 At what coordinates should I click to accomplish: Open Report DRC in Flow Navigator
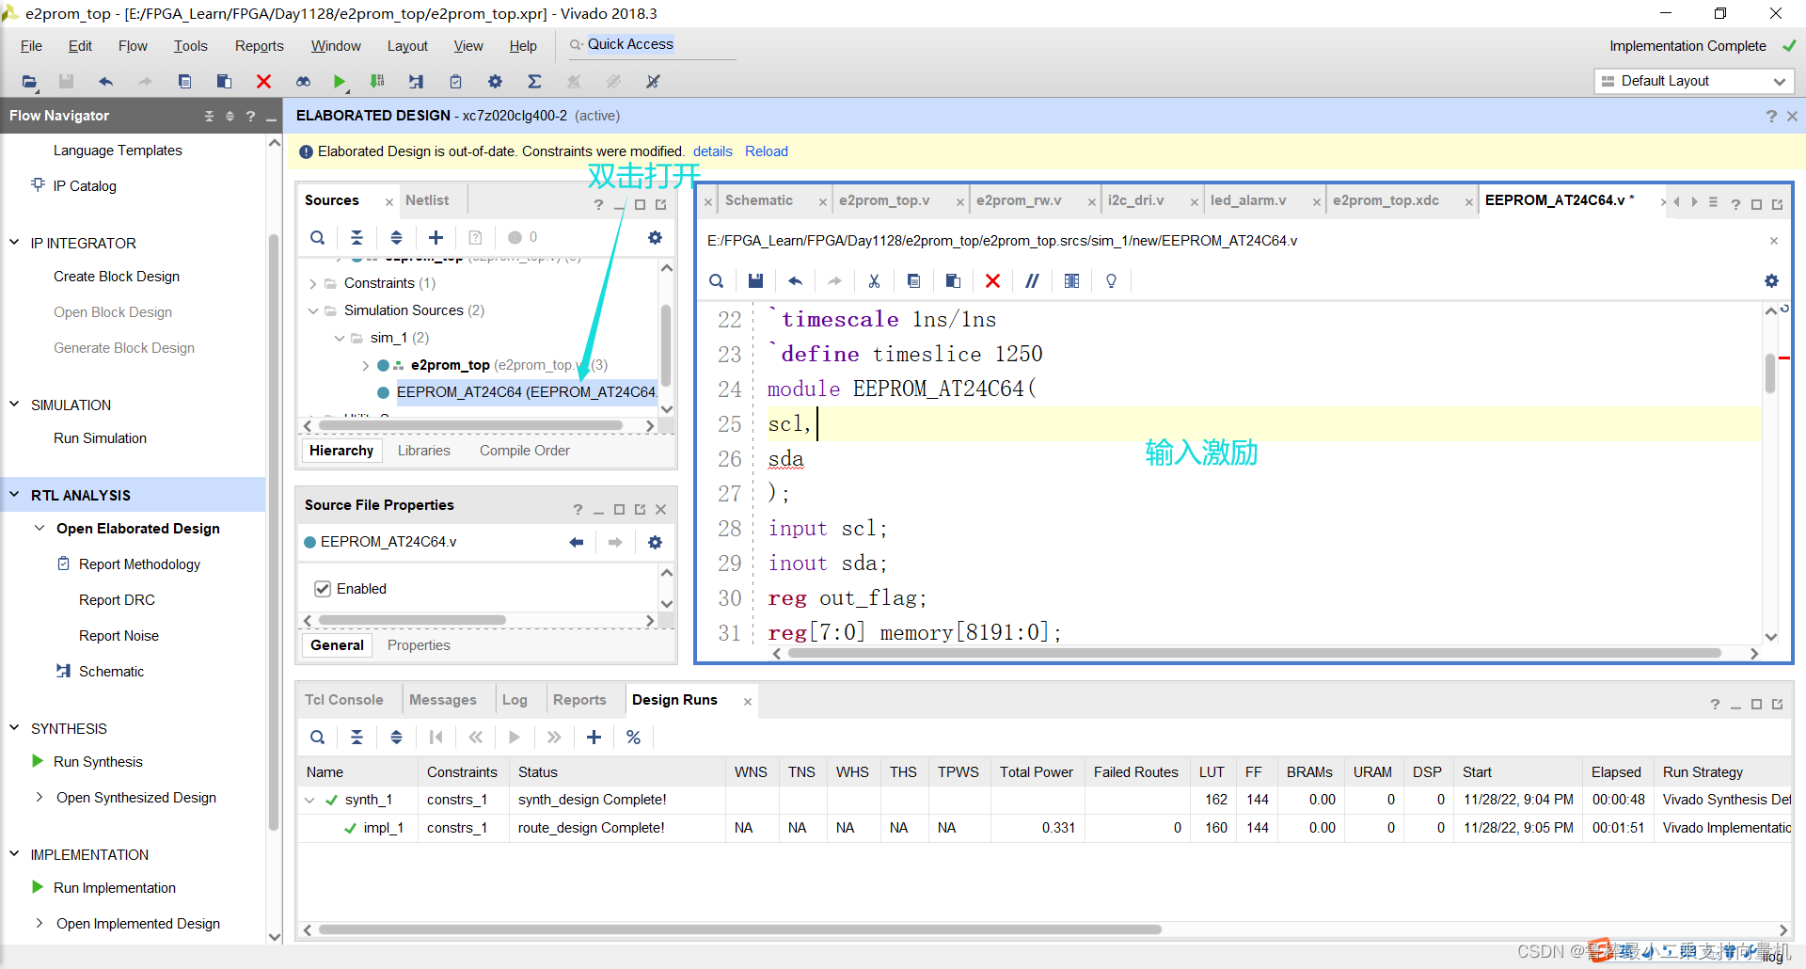(117, 600)
